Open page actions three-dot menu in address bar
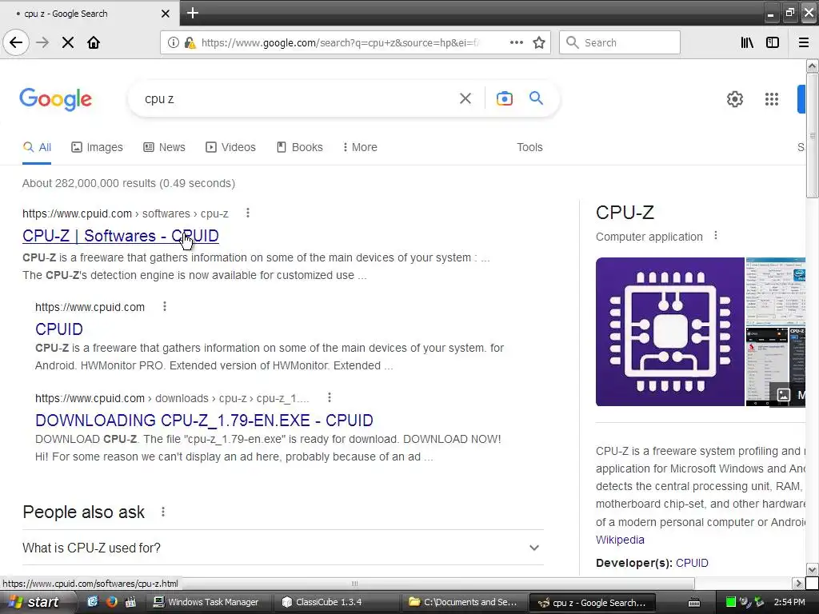Image resolution: width=819 pixels, height=614 pixels. coord(516,42)
